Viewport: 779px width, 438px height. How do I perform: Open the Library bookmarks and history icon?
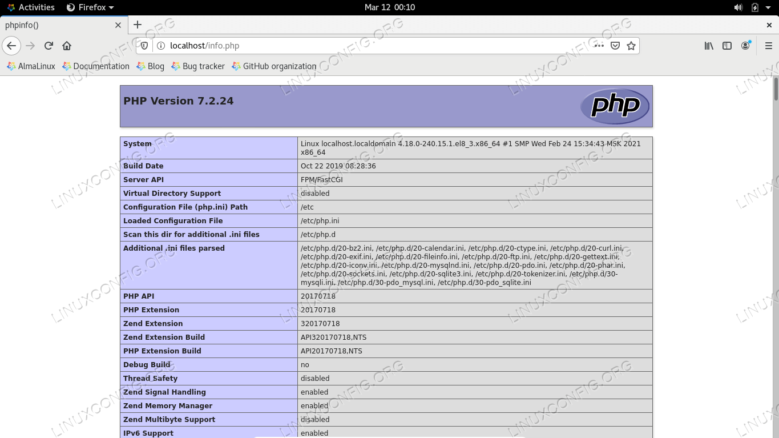click(708, 46)
